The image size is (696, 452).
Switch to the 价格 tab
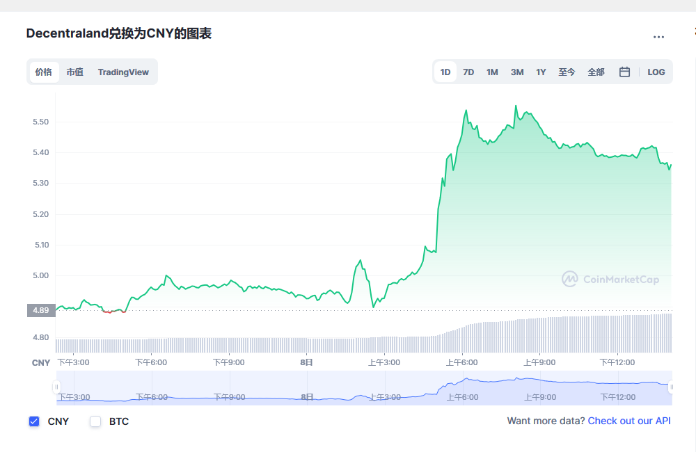pyautogui.click(x=44, y=72)
